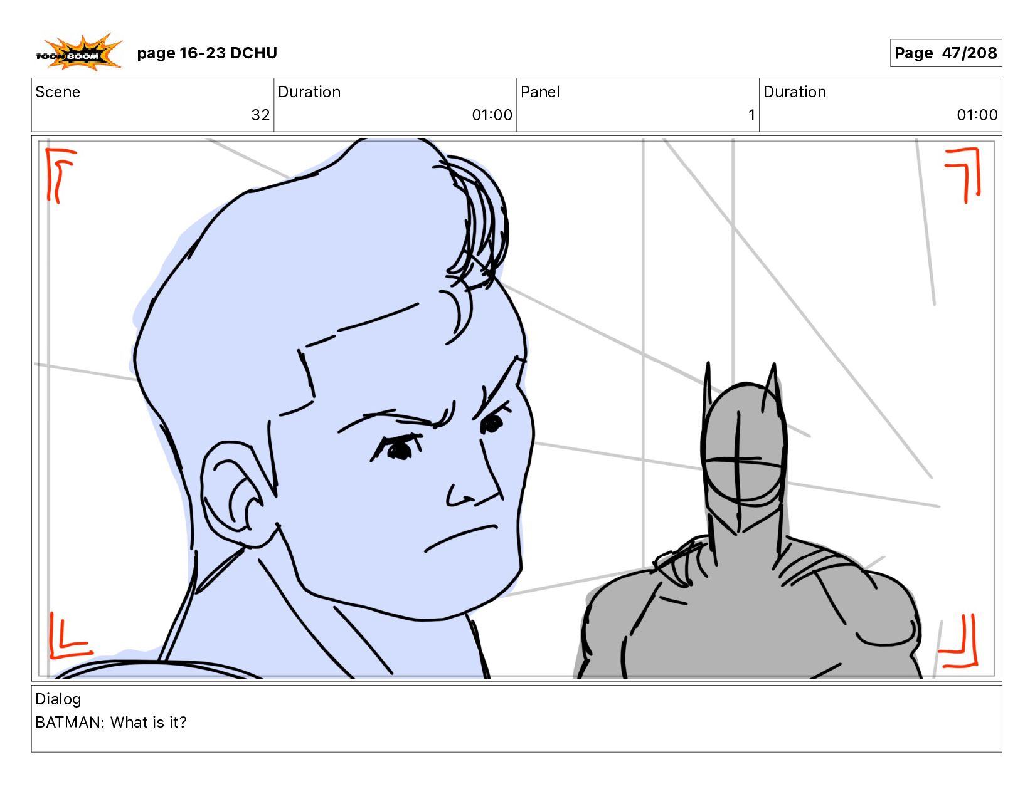The image size is (1035, 799).
Task: Click the 'Panel' header label
Action: pyautogui.click(x=540, y=92)
